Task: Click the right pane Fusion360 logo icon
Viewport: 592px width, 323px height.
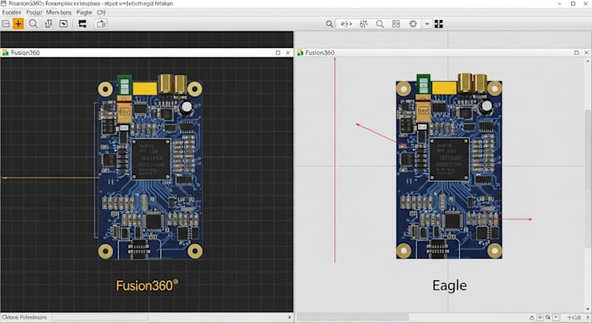Action: pos(300,52)
